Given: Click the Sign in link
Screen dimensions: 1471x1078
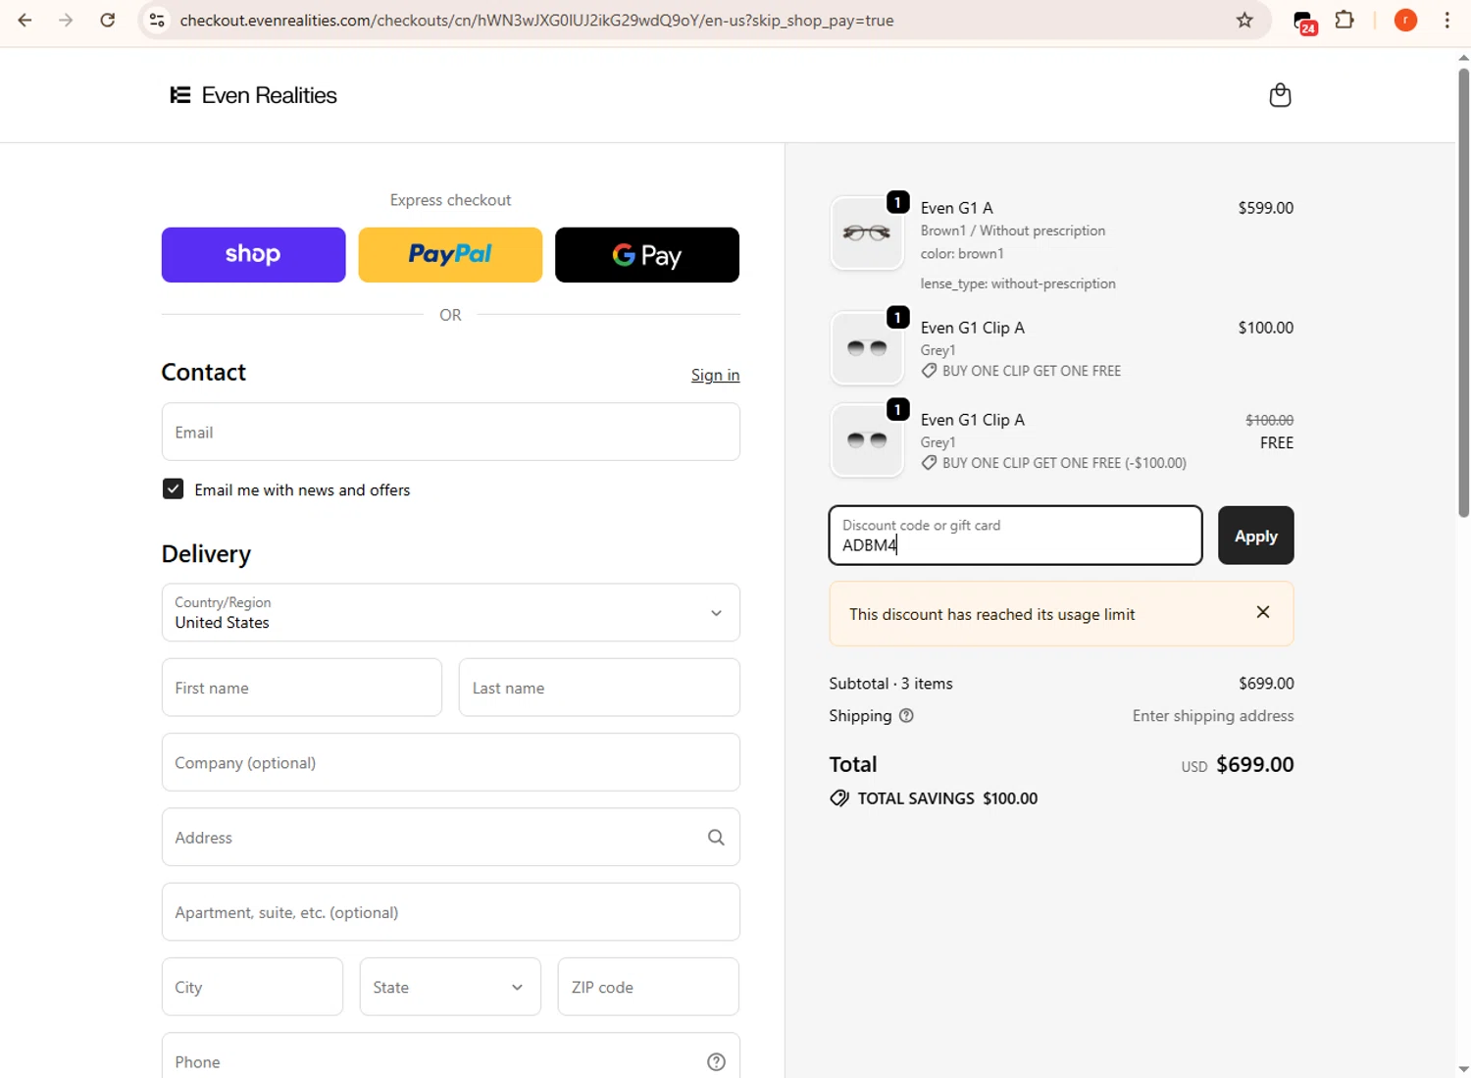Looking at the screenshot, I should 715,375.
